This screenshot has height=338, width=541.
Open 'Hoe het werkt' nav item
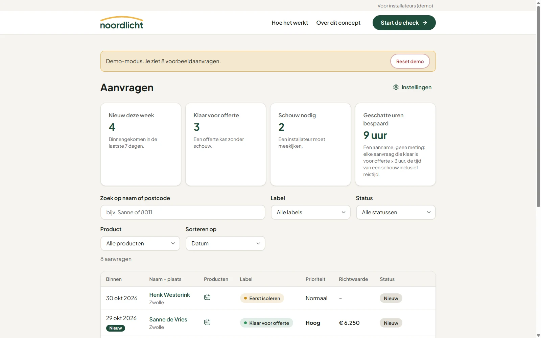coord(290,23)
